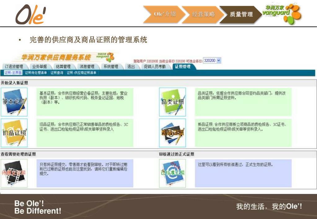Image resolution: width=317 pixels, height=219 pixels.
Task: Open the 证照查询 submenu link
Action: [57, 73]
